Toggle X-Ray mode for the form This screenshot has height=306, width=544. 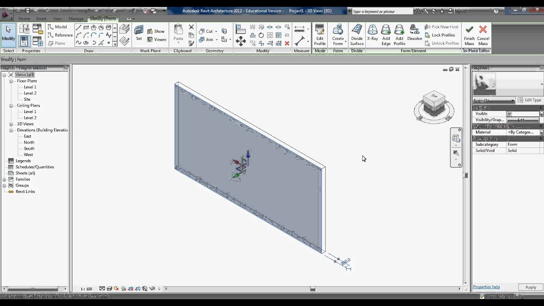coord(372,33)
